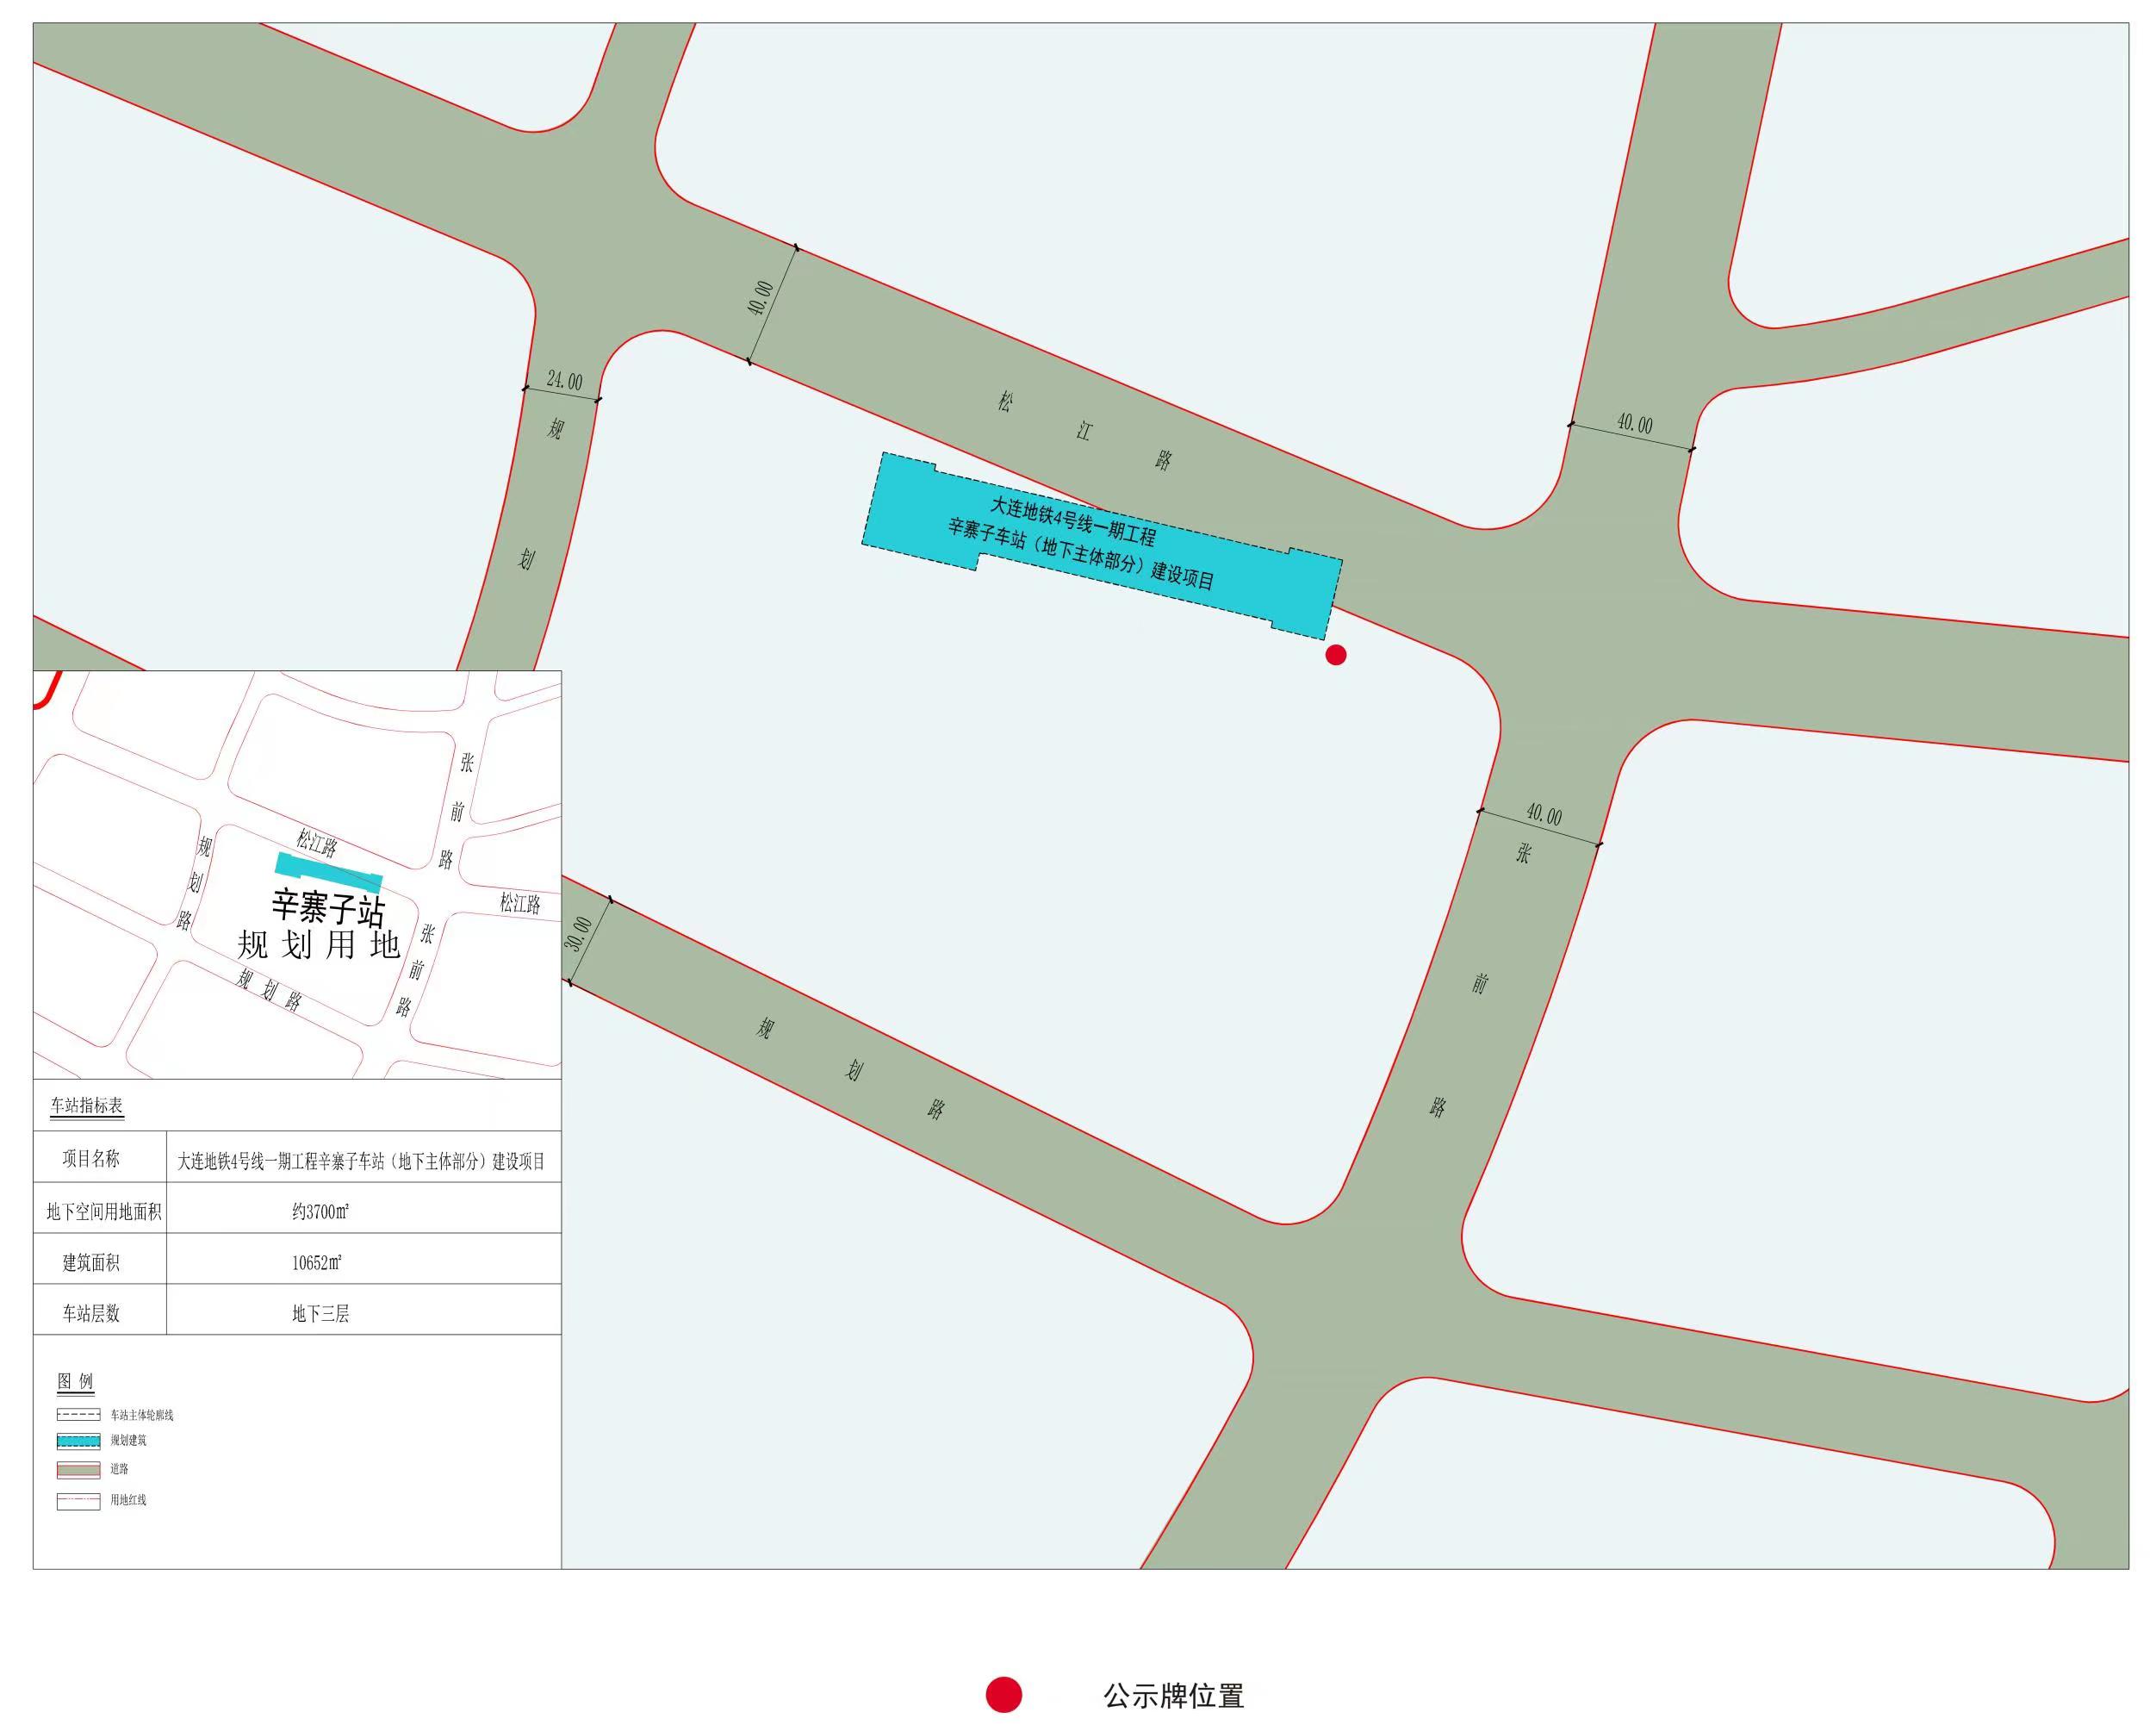Click the 图例 legend heading
Image resolution: width=2156 pixels, height=1725 pixels.
pyautogui.click(x=75, y=1381)
